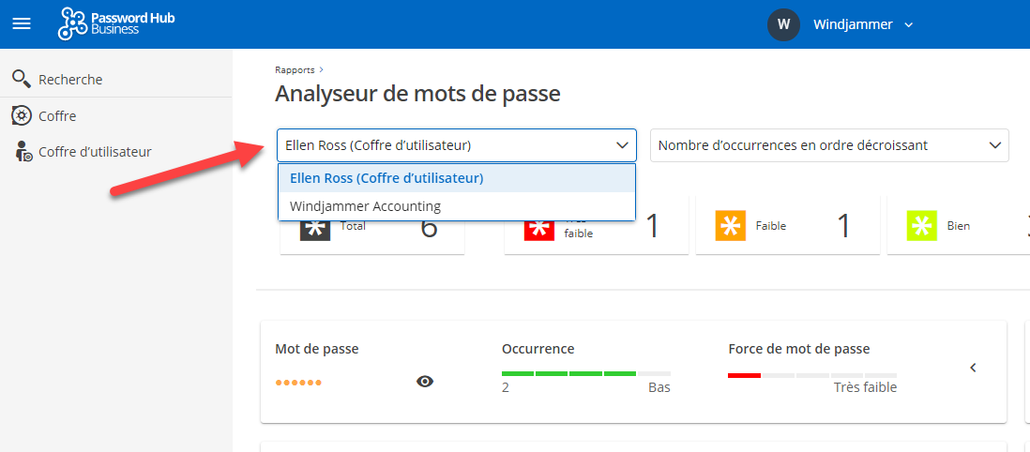Expand the Windjammer account menu
The image size is (1030, 452).
click(907, 25)
